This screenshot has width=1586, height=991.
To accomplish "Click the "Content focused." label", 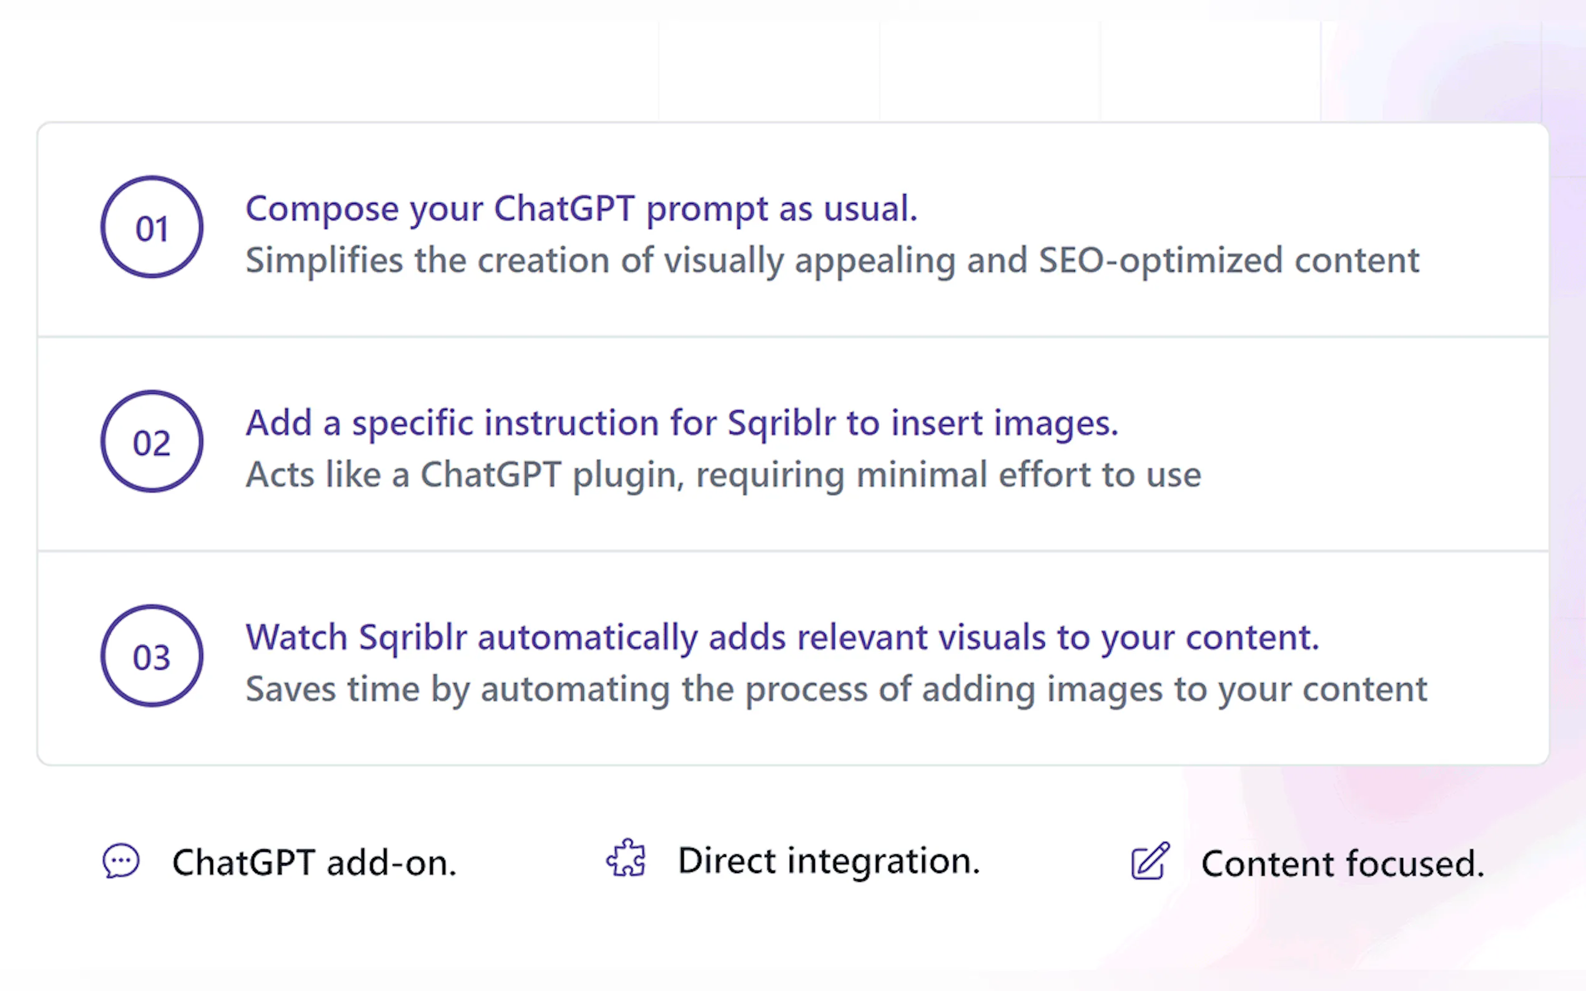I will [1342, 863].
